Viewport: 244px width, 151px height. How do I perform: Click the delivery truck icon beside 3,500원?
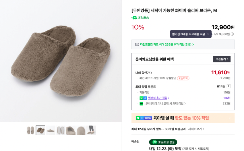click(x=216, y=34)
